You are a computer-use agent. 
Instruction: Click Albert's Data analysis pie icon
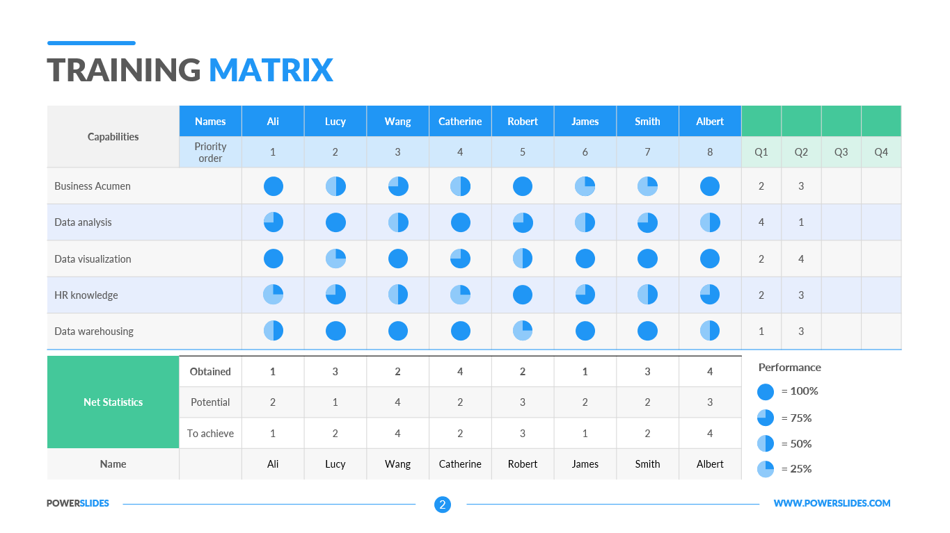(x=710, y=222)
